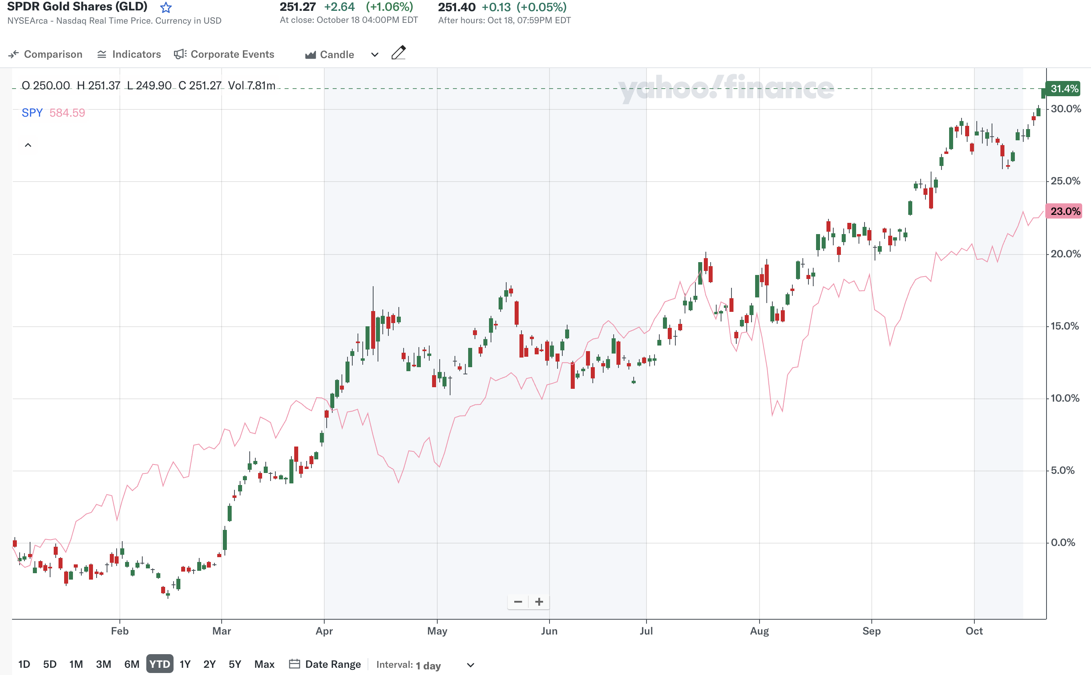Click the Feb label on time axis
The height and width of the screenshot is (675, 1091).
coord(119,631)
